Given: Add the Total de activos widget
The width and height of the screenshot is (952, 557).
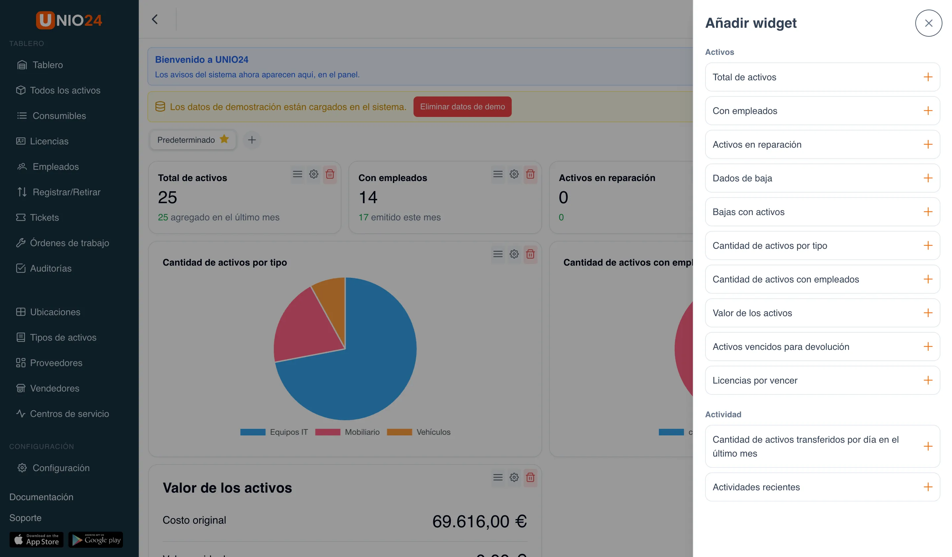Looking at the screenshot, I should 928,77.
